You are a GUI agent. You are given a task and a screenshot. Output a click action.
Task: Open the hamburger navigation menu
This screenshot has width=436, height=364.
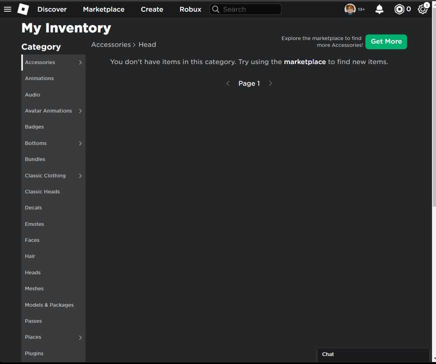tap(7, 9)
